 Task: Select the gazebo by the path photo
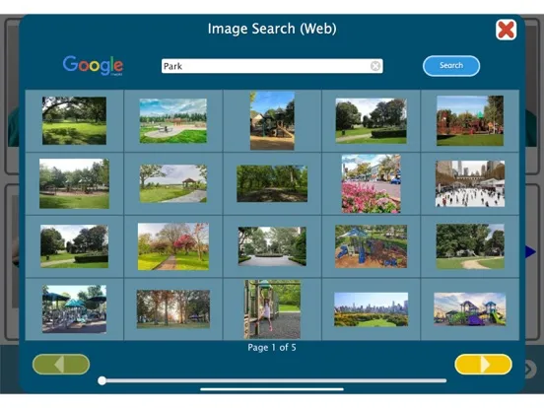pos(173,183)
